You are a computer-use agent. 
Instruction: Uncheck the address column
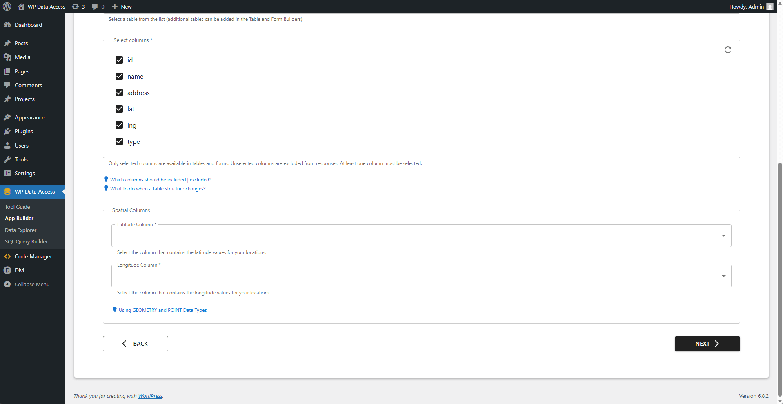(119, 93)
